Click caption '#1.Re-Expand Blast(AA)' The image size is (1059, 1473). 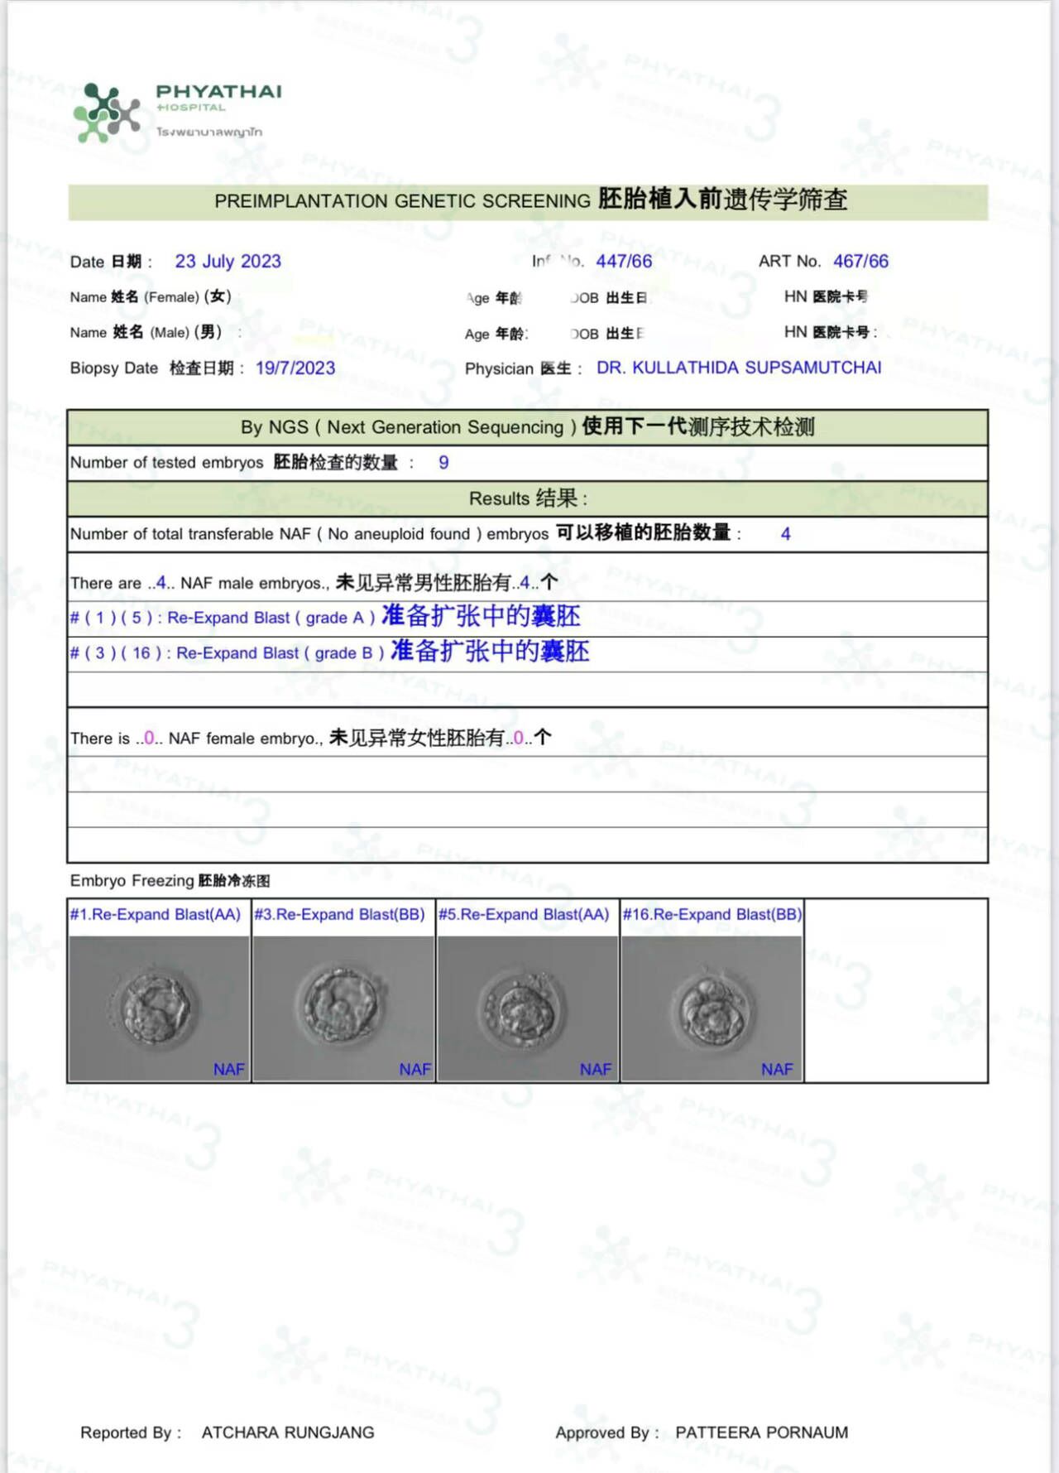[156, 915]
